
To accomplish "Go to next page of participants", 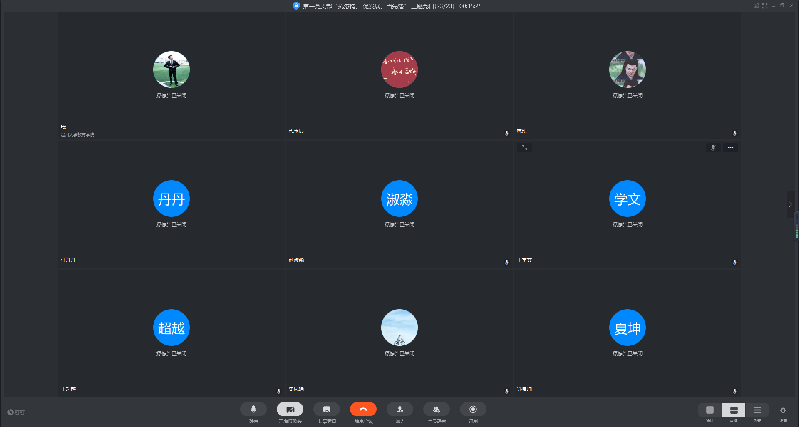I will [790, 204].
